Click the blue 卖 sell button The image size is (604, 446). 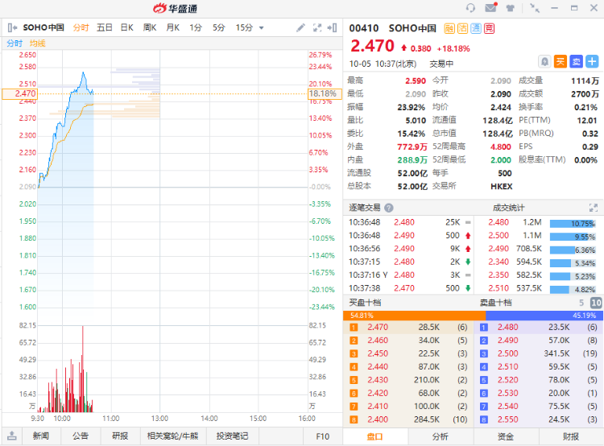(577, 62)
